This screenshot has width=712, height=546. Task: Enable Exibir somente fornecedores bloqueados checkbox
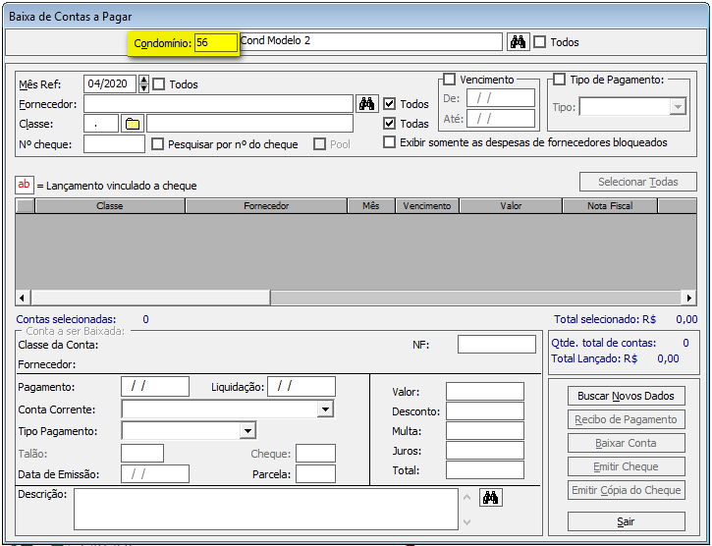390,142
